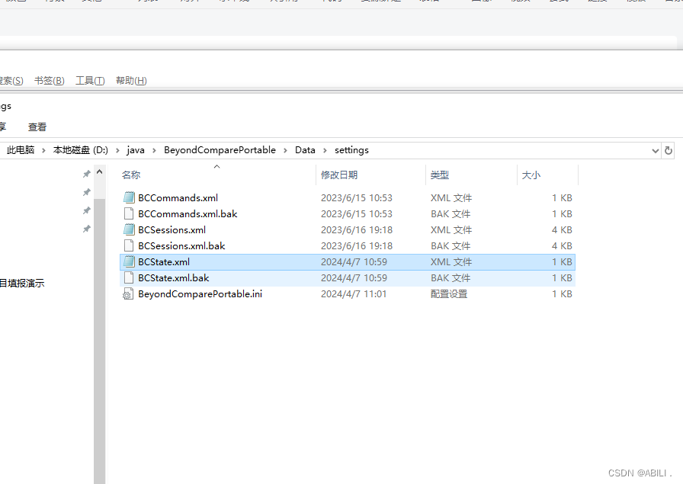Viewport: 683px width, 484px height.
Task: Click the 配置设置 type cell
Action: tap(449, 294)
